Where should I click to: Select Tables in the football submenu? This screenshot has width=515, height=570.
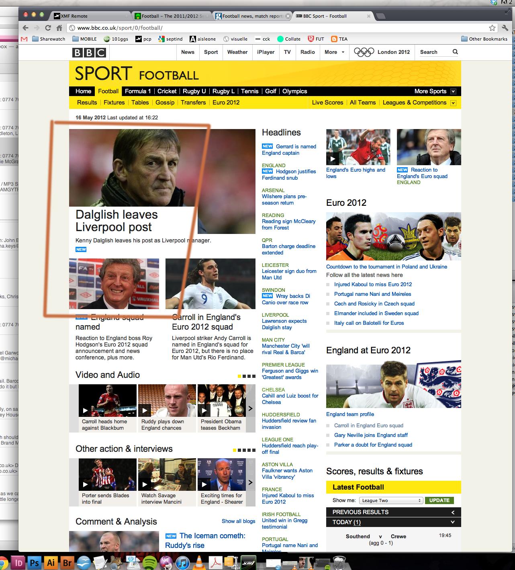pos(140,103)
